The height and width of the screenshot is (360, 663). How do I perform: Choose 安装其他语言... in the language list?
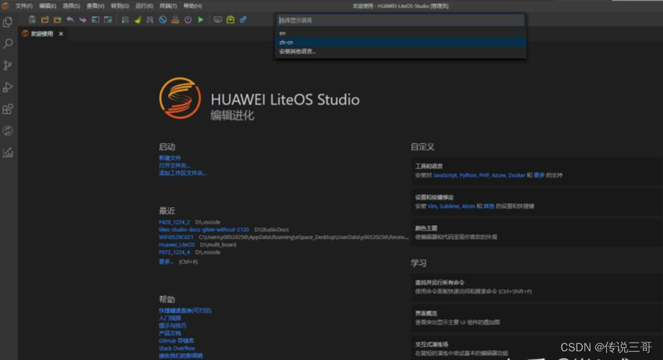click(401, 51)
